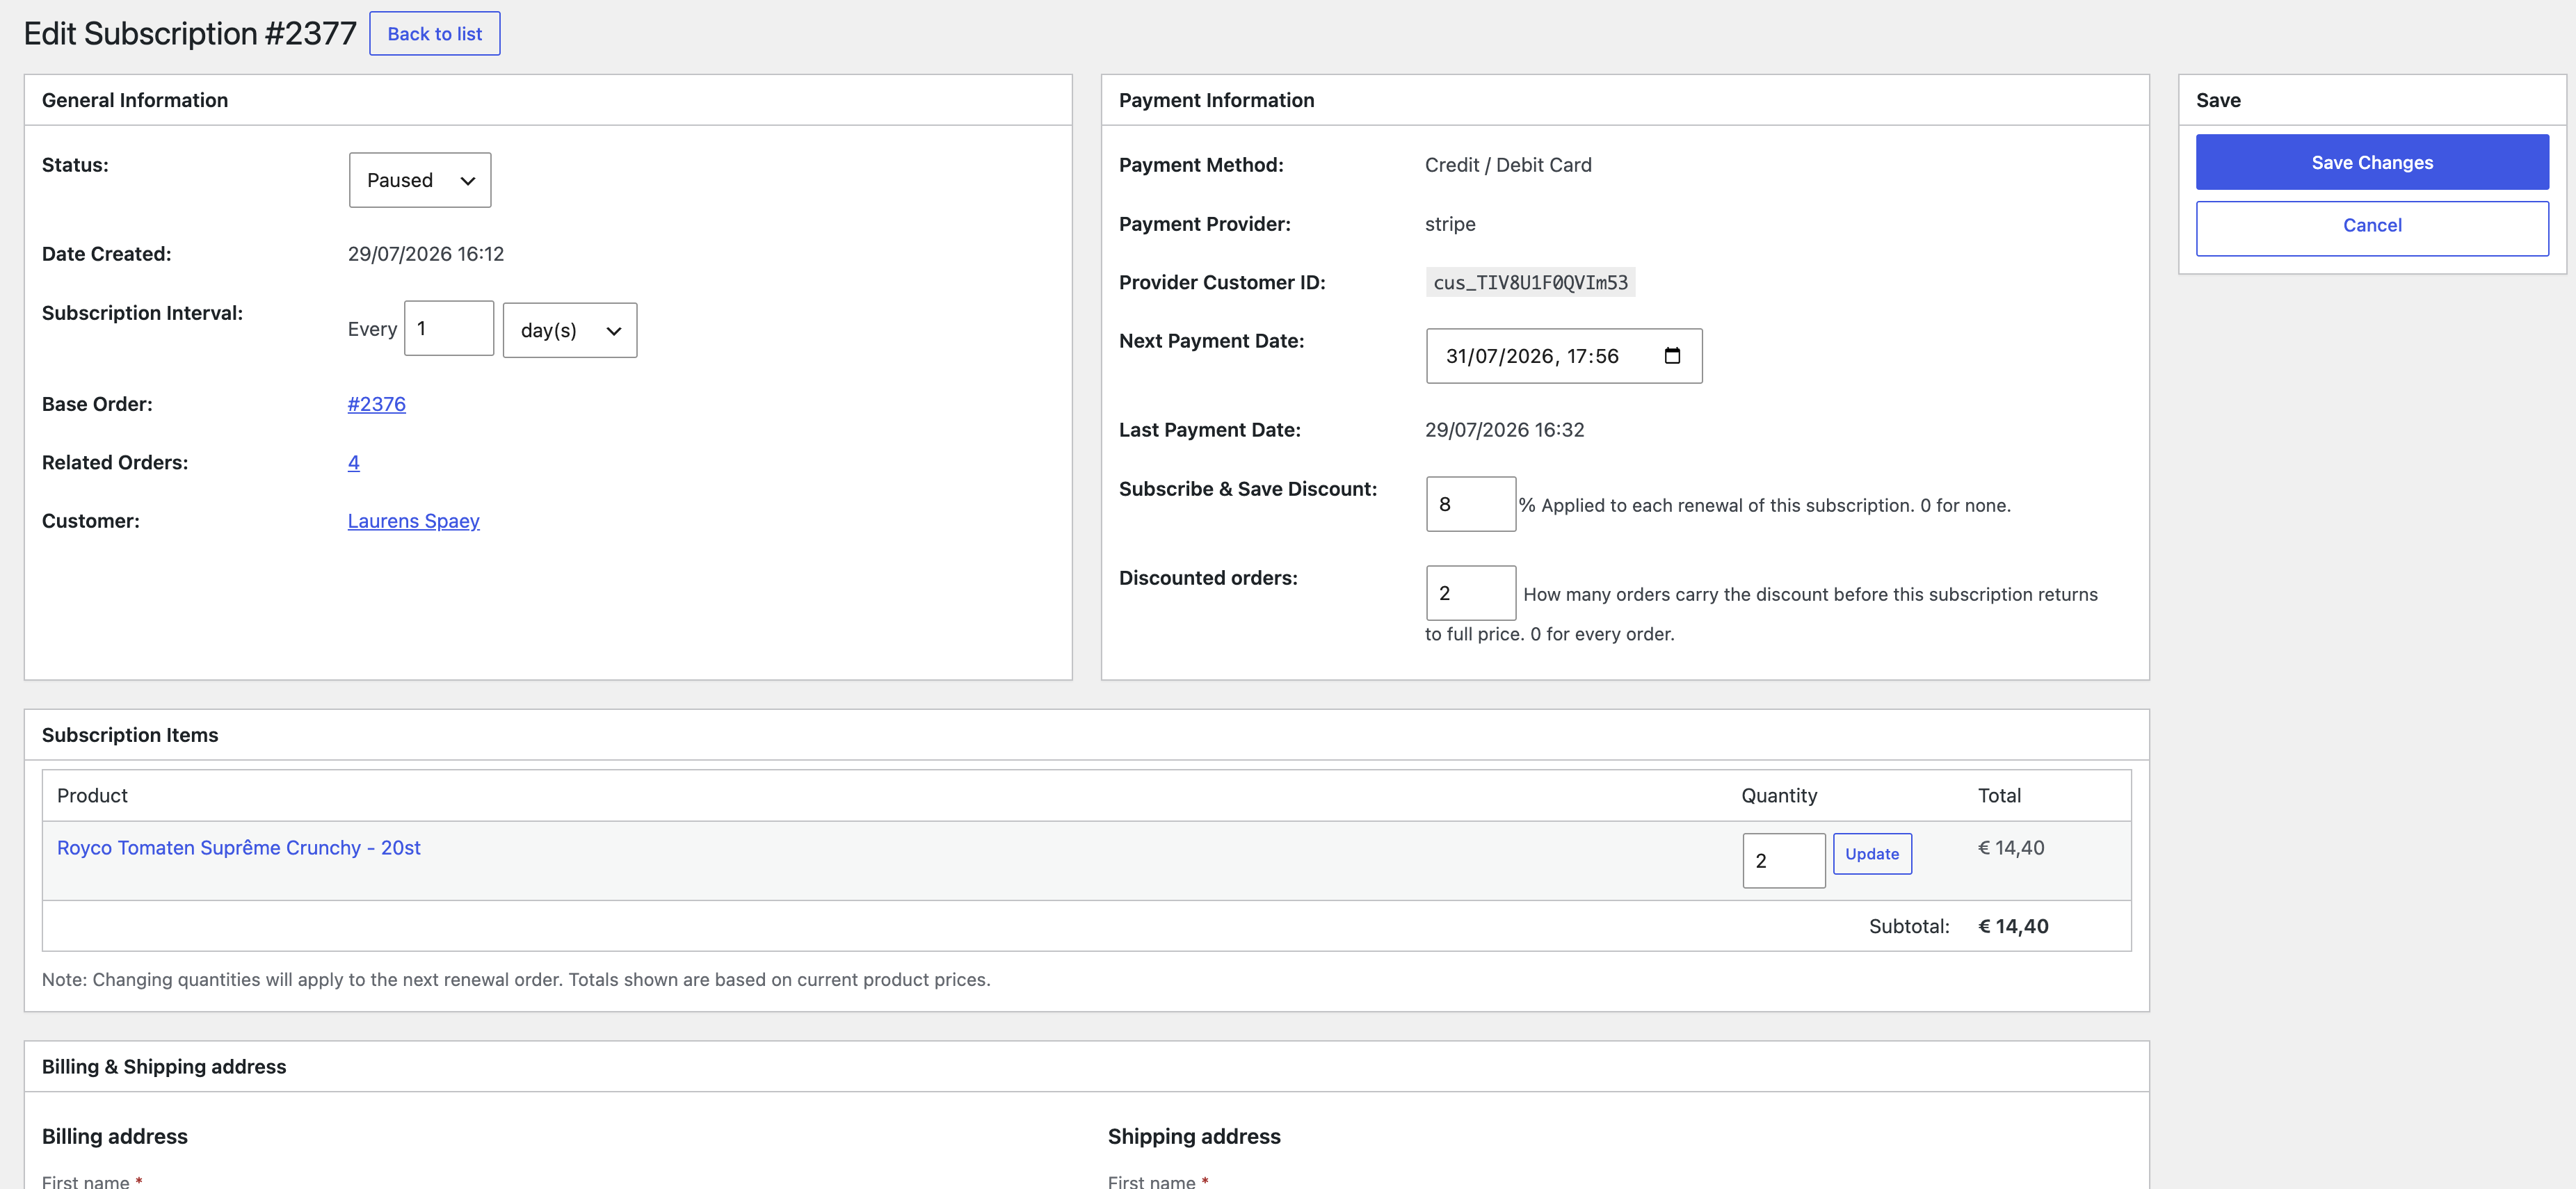Click the General Information section heading
2576x1189 pixels.
(135, 100)
